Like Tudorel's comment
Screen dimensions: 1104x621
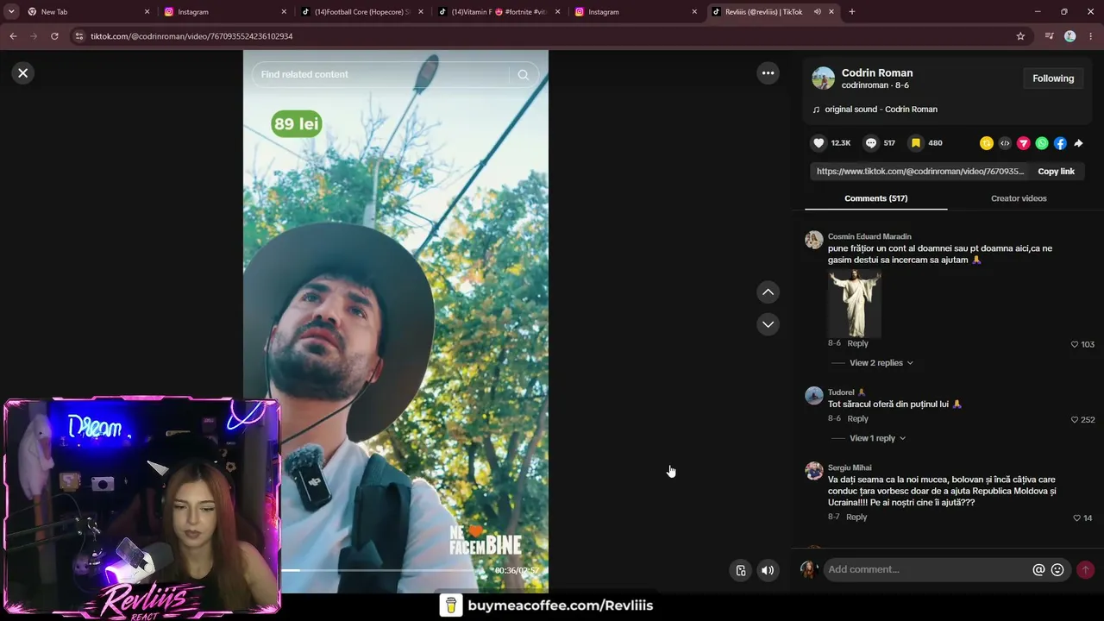pos(1075,420)
